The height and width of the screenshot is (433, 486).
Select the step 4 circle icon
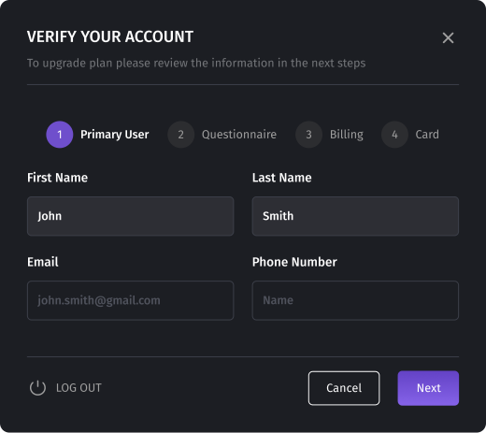coord(394,135)
